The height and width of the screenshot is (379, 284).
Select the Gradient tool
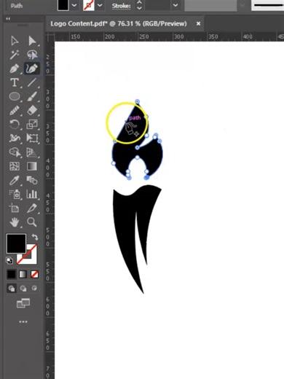pyautogui.click(x=32, y=166)
